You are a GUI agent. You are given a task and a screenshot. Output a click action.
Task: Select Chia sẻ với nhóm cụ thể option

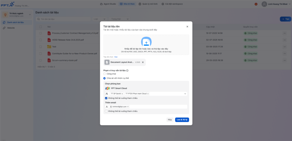(x=105, y=78)
